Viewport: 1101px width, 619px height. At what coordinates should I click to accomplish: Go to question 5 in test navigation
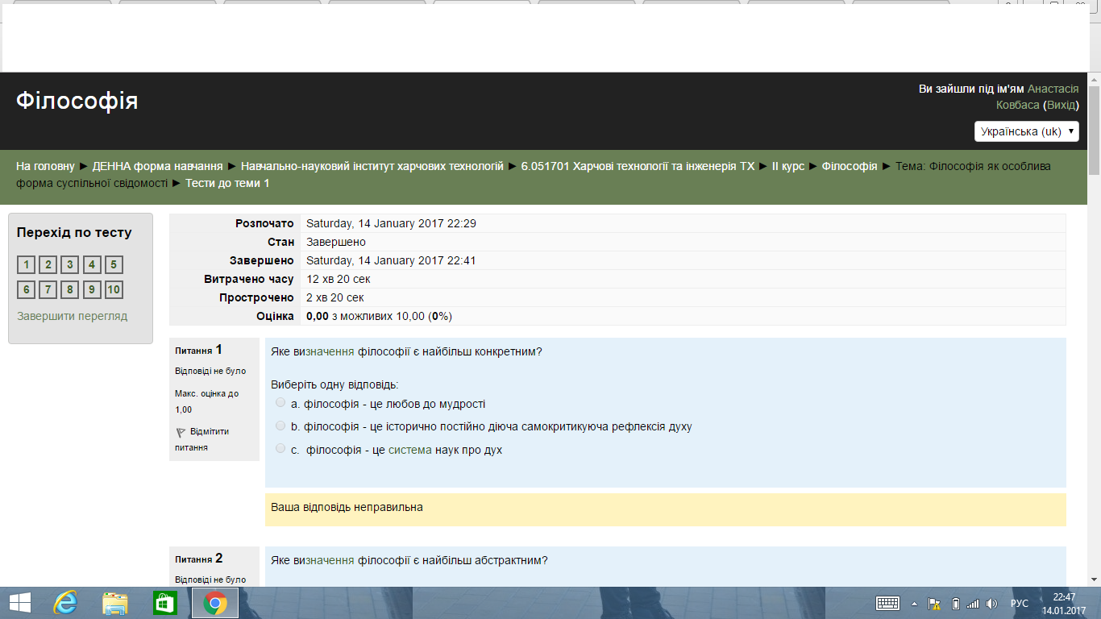coord(114,265)
